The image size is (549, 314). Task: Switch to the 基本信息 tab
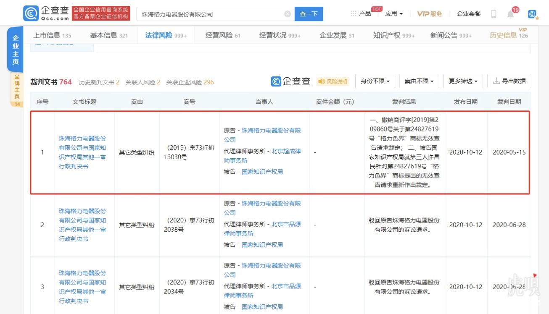109,35
